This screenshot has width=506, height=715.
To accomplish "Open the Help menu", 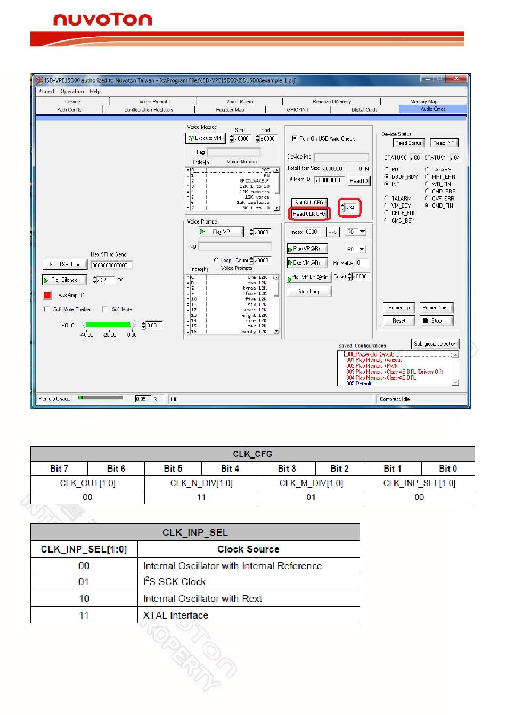I will tap(95, 92).
